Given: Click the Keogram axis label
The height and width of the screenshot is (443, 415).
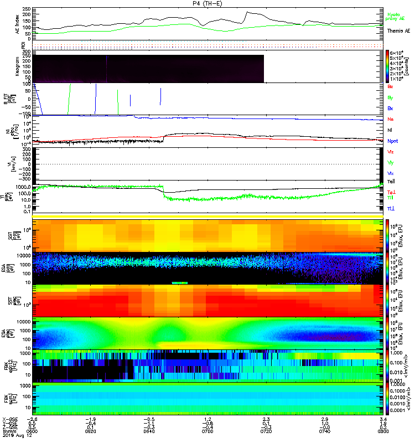Looking at the screenshot, I should pyautogui.click(x=18, y=66).
